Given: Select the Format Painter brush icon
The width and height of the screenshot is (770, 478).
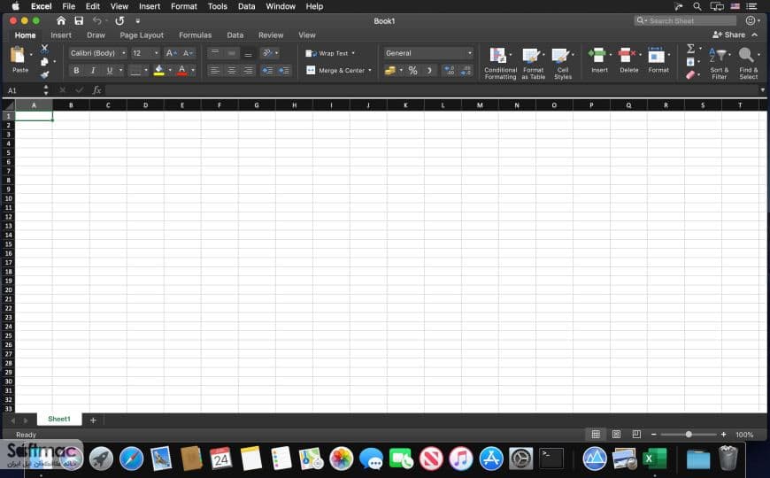Looking at the screenshot, I should click(44, 74).
